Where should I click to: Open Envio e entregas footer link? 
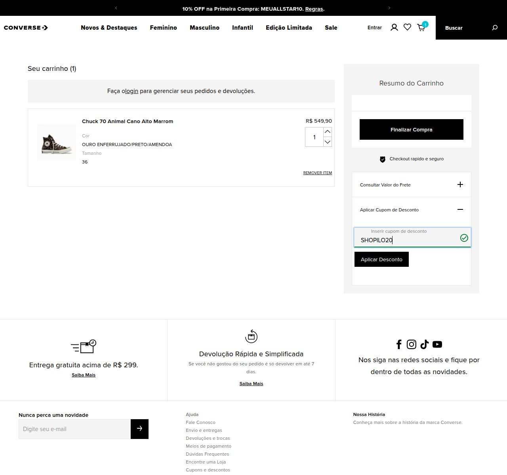click(204, 430)
